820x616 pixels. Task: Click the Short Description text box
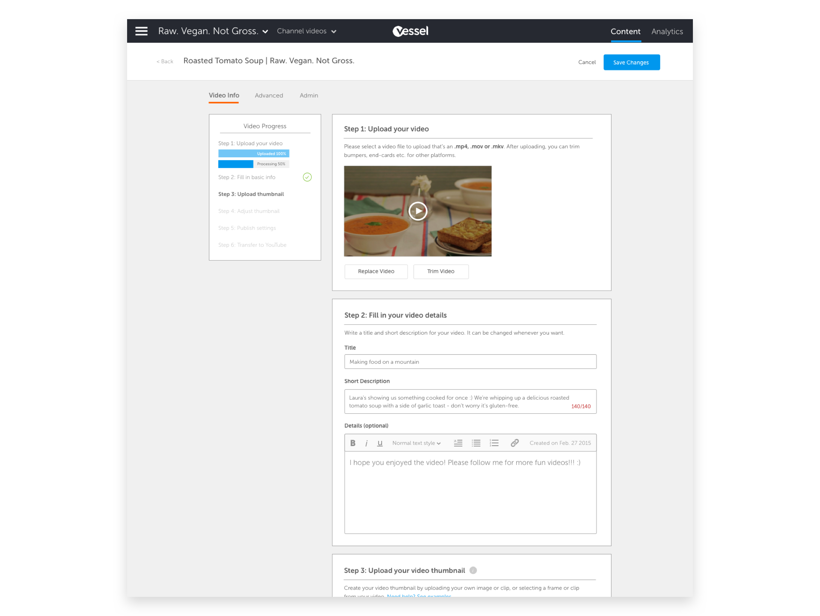tap(470, 401)
